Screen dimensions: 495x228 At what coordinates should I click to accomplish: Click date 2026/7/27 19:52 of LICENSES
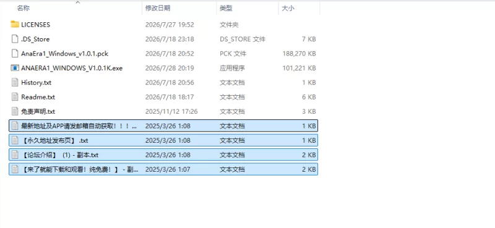(170, 25)
